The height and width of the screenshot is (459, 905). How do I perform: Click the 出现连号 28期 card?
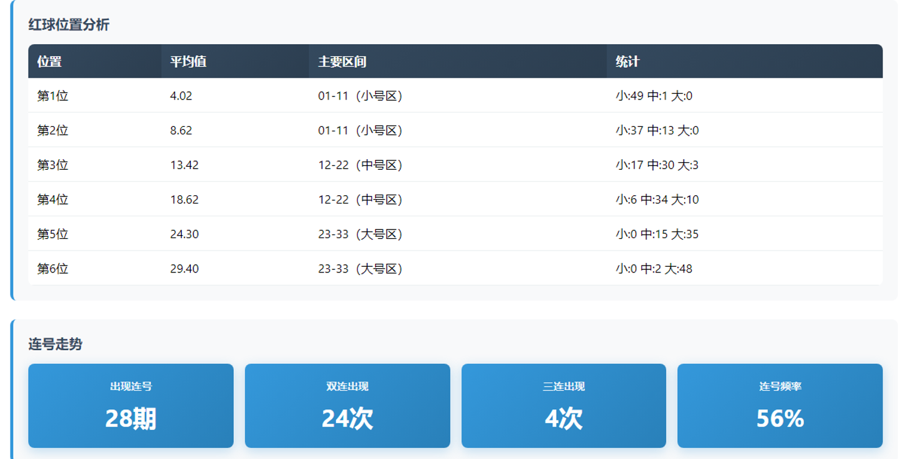click(131, 406)
